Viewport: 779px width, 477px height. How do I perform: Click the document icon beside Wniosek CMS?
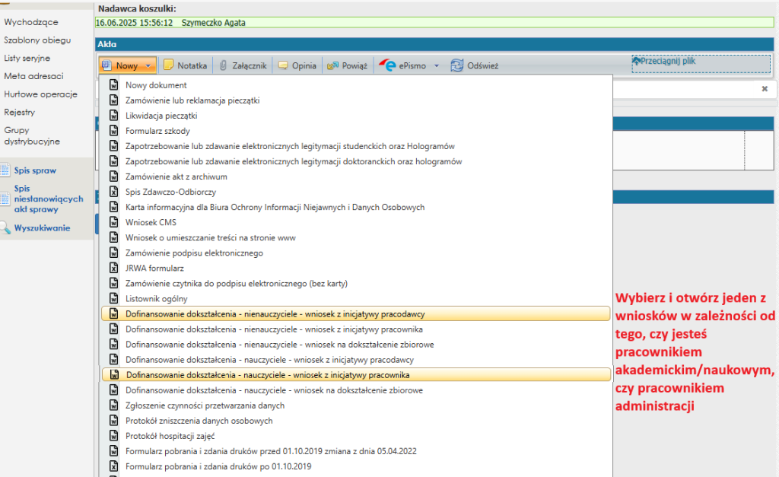tap(114, 223)
